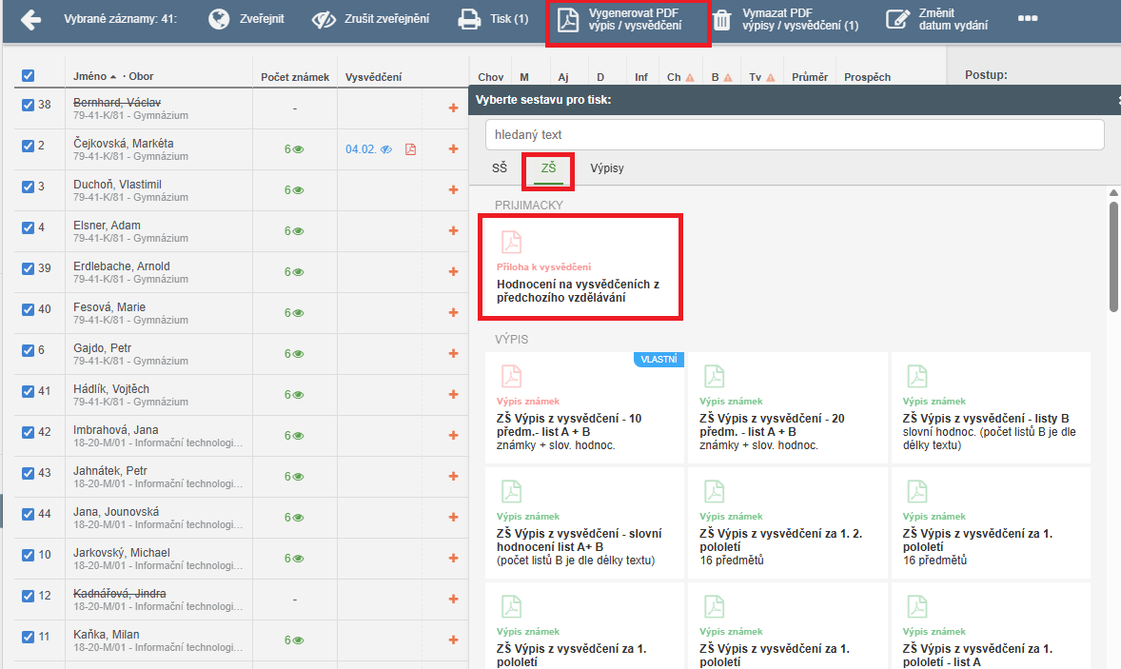
Task: Uncheck checkbox for Duchoň, Vlastimil
Action: point(28,187)
